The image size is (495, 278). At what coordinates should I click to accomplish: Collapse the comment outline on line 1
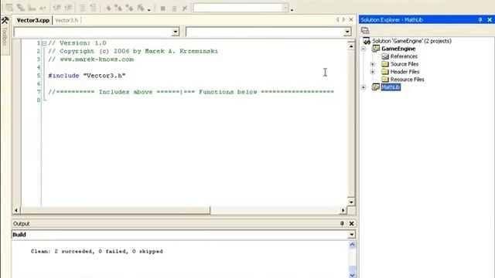pos(44,43)
